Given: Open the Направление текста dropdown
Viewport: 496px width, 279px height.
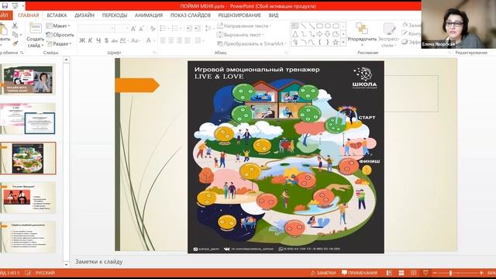Looking at the screenshot, I should [x=244, y=26].
